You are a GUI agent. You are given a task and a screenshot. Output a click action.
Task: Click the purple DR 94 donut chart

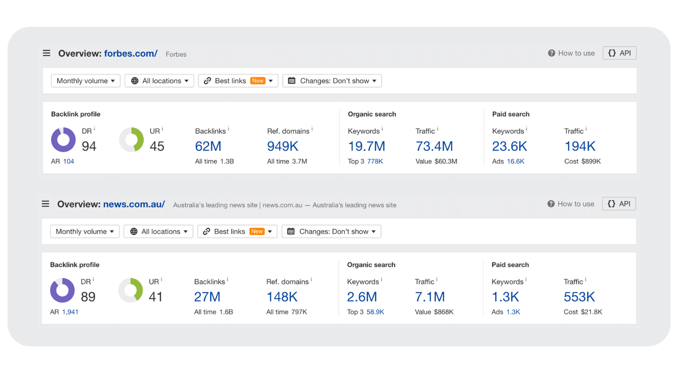pyautogui.click(x=63, y=140)
